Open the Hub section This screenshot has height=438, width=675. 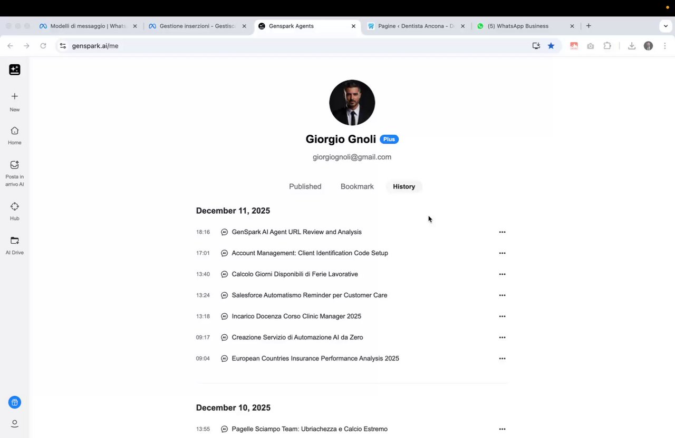(x=15, y=211)
